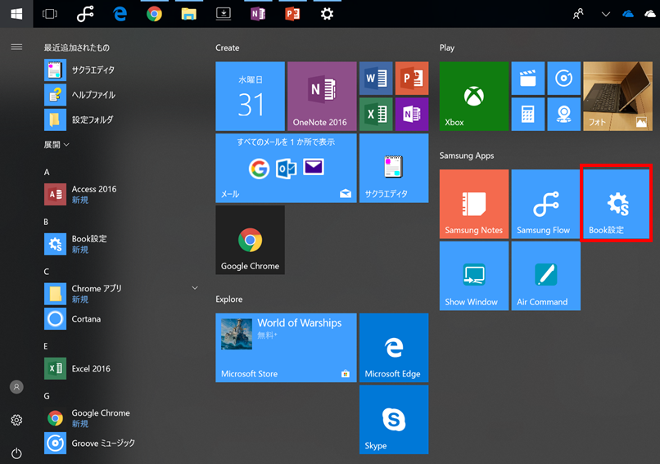
Task: Click the Explore group heading
Action: (229, 299)
